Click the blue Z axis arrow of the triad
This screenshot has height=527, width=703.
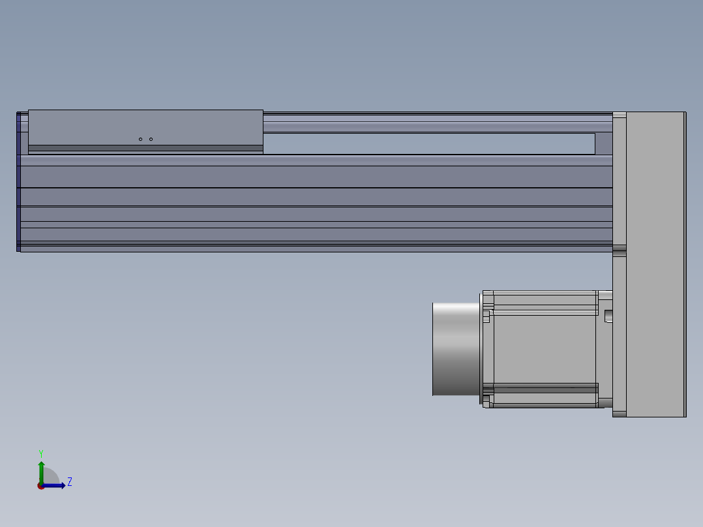(x=54, y=486)
